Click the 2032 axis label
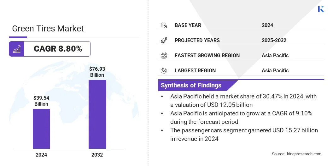The height and width of the screenshot is (166, 333). pyautogui.click(x=97, y=155)
